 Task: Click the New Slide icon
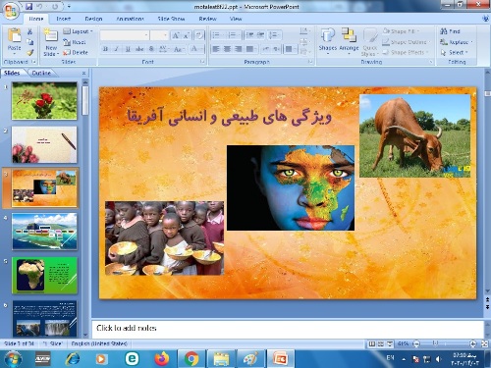pos(51,34)
